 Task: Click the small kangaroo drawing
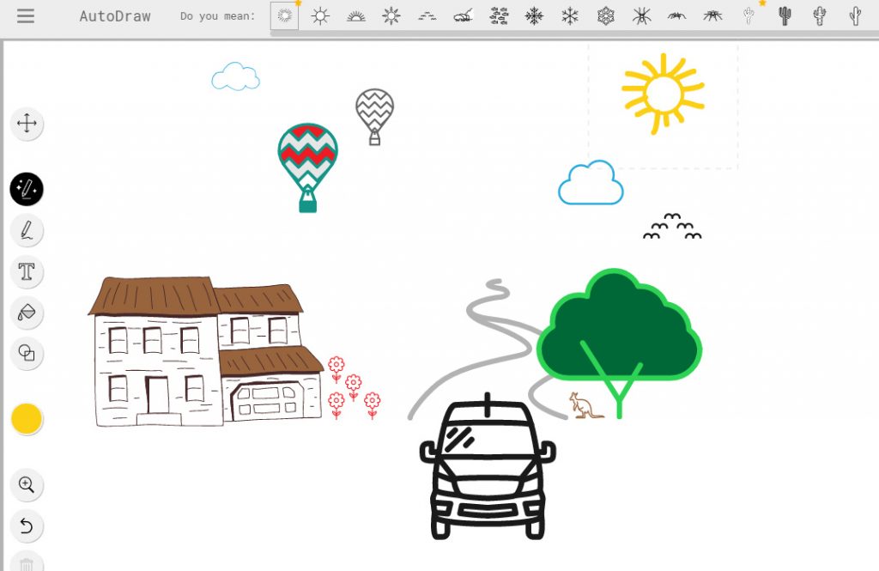click(585, 405)
